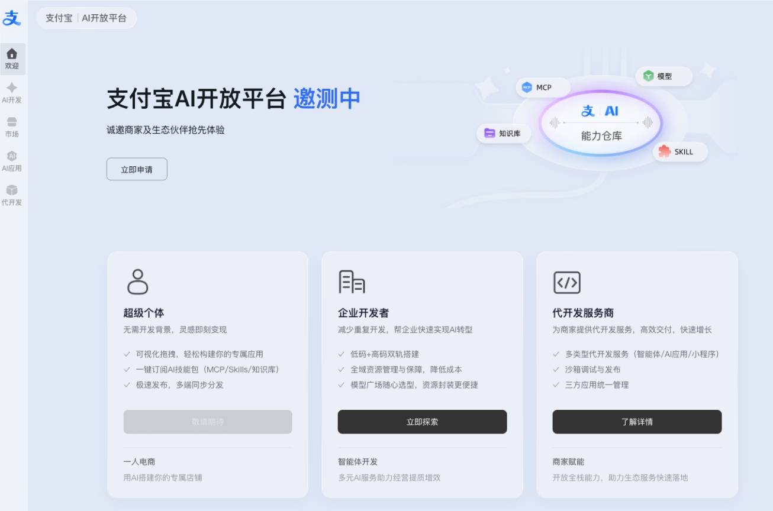
Task: Click 三方应用统一管理 text
Action: coord(597,385)
